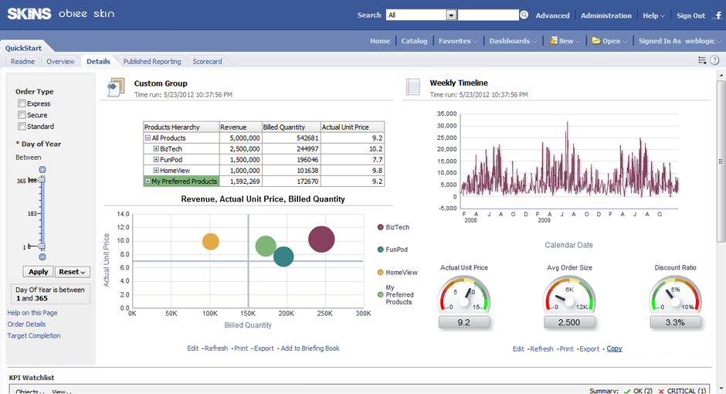Click Sign Out
This screenshot has width=726, height=394.
click(x=690, y=15)
